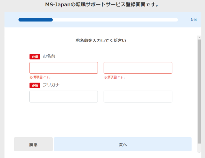Click the red 必須 badge beside お名前
The height and width of the screenshot is (158, 205).
[x=35, y=57]
